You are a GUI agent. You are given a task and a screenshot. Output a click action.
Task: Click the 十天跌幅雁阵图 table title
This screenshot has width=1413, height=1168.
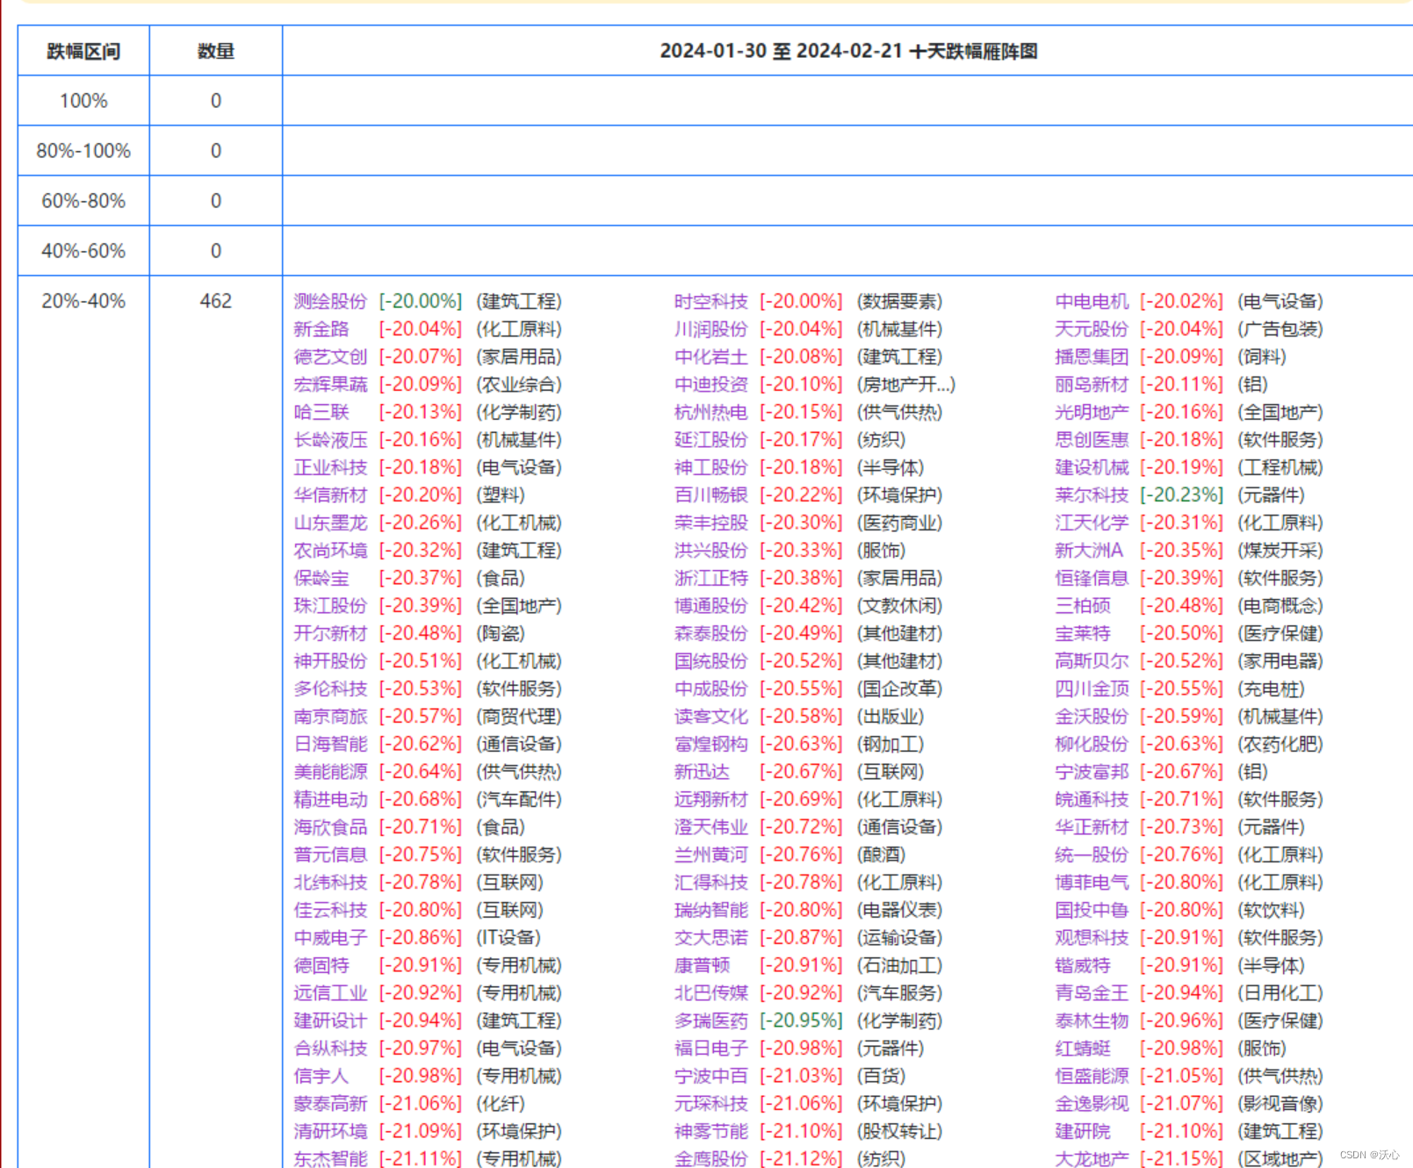pos(973,51)
